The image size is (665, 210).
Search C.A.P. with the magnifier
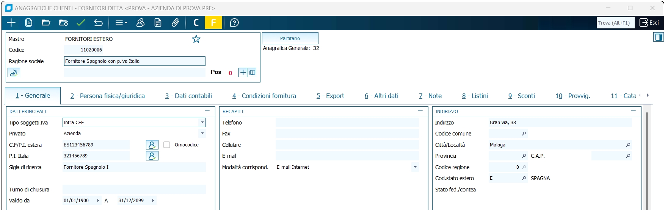click(628, 156)
